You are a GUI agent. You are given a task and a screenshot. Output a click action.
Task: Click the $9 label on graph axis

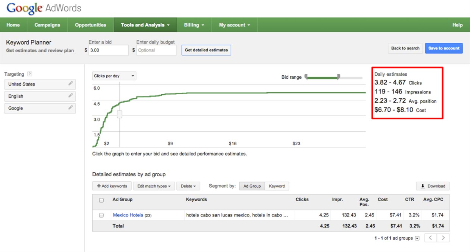[x=170, y=144]
